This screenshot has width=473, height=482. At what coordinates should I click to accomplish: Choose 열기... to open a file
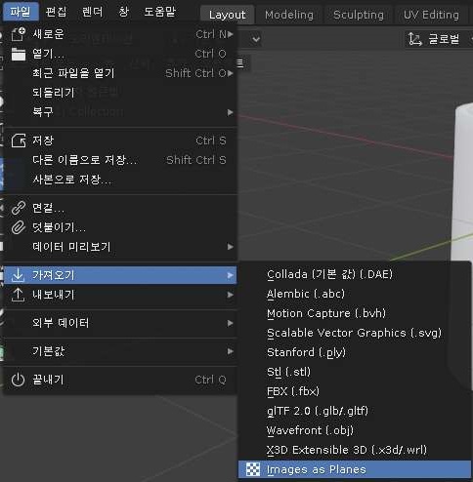pyautogui.click(x=120, y=54)
